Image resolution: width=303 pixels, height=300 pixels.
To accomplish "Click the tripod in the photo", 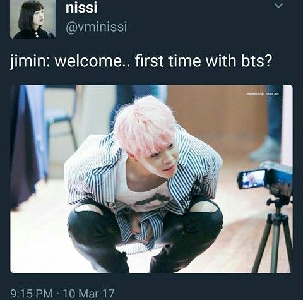I will 273,235.
